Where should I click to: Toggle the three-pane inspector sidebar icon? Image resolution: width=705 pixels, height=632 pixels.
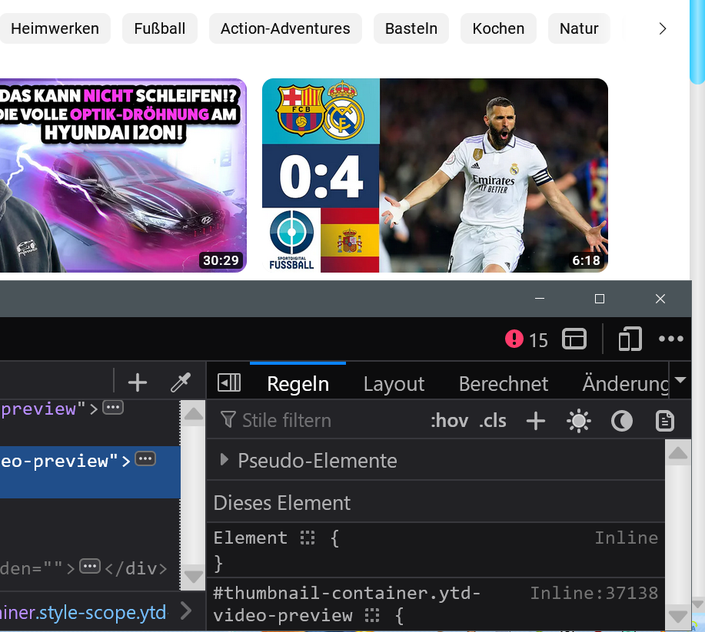coord(229,382)
